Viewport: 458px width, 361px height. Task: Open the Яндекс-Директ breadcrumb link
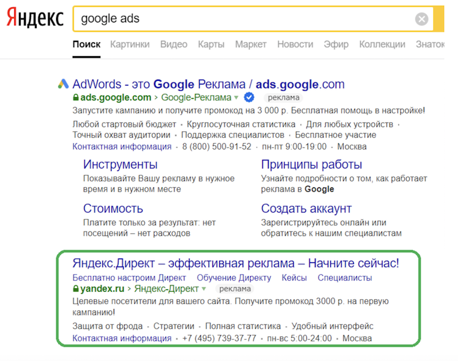click(166, 289)
